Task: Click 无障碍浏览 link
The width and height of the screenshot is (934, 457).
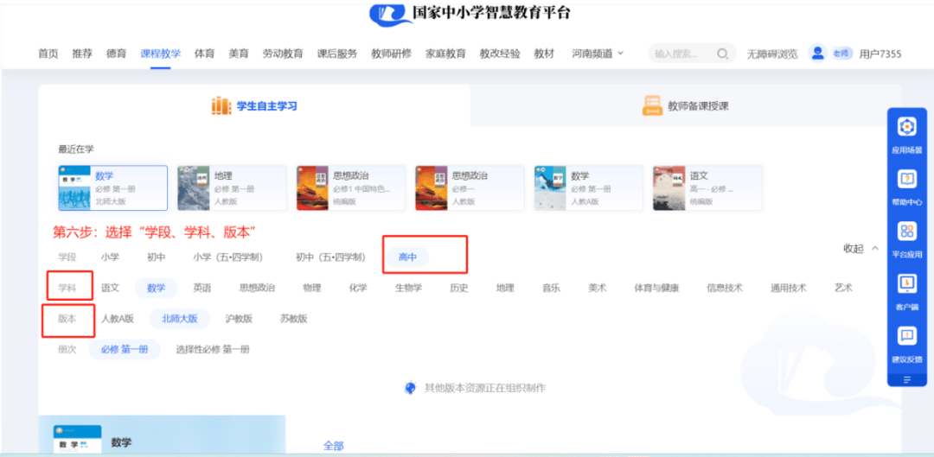Action: [772, 54]
